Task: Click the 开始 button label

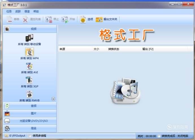Action: tap(72, 19)
